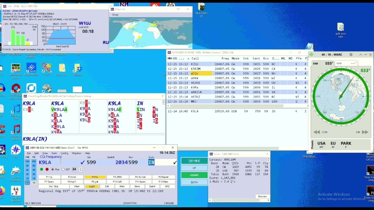Open the Window menu in entry window
The height and width of the screenshot is (210, 374).
[x=77, y=153]
